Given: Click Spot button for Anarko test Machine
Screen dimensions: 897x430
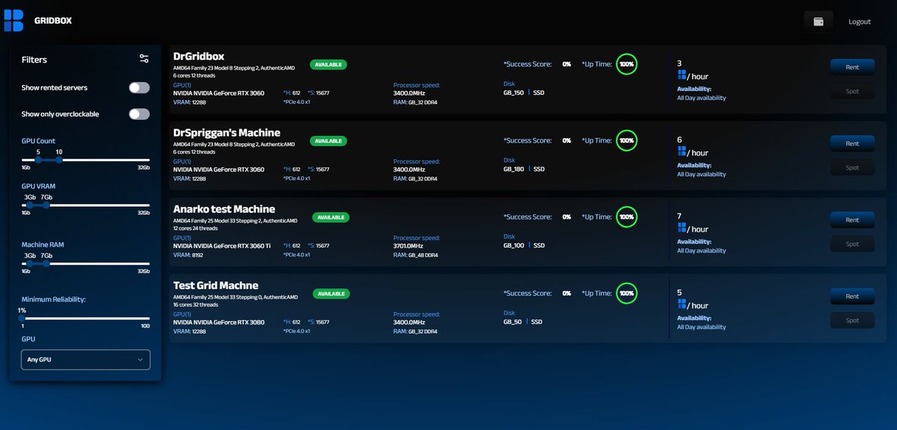Looking at the screenshot, I should click(852, 244).
